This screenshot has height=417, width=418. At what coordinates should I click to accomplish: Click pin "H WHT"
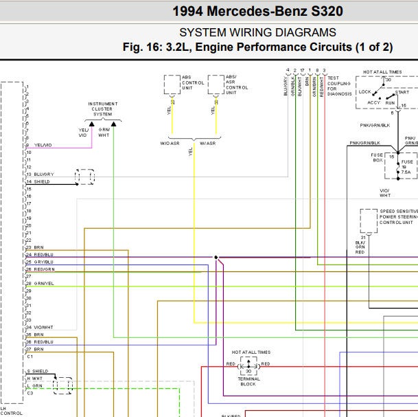(34, 379)
